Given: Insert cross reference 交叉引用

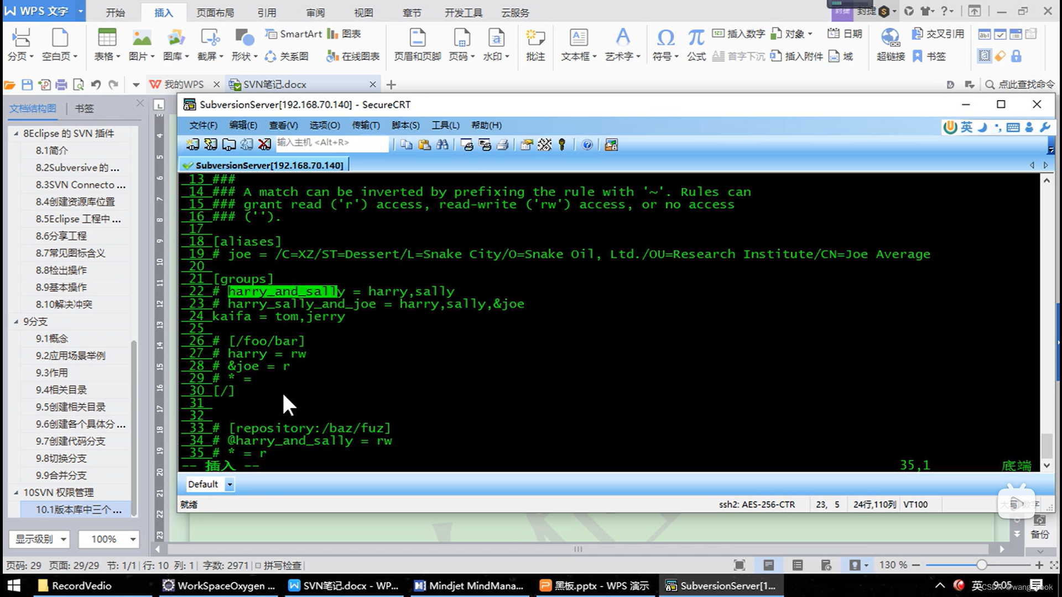Looking at the screenshot, I should tap(938, 34).
